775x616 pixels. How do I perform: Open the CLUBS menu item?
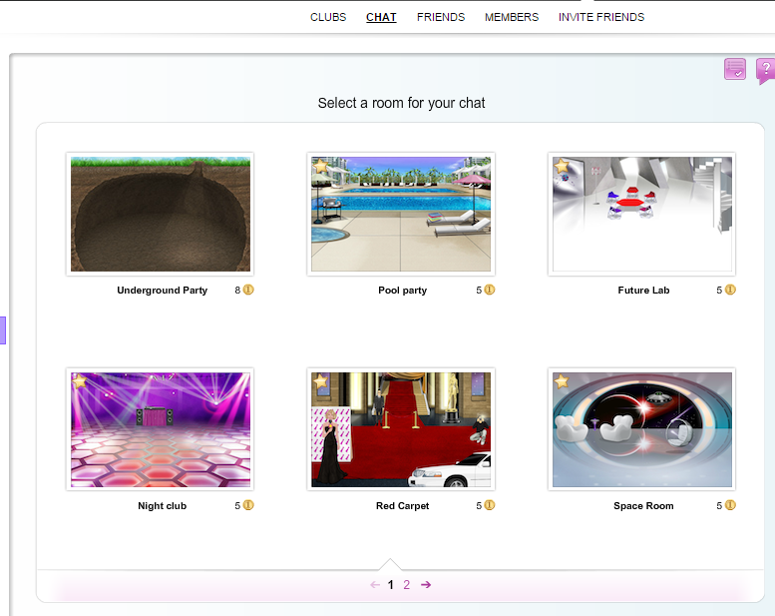point(328,17)
